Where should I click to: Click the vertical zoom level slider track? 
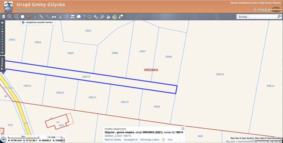click(x=2, y=38)
